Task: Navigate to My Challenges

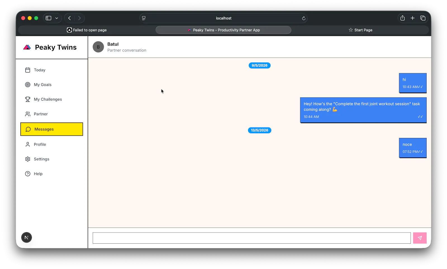Action: point(52,99)
